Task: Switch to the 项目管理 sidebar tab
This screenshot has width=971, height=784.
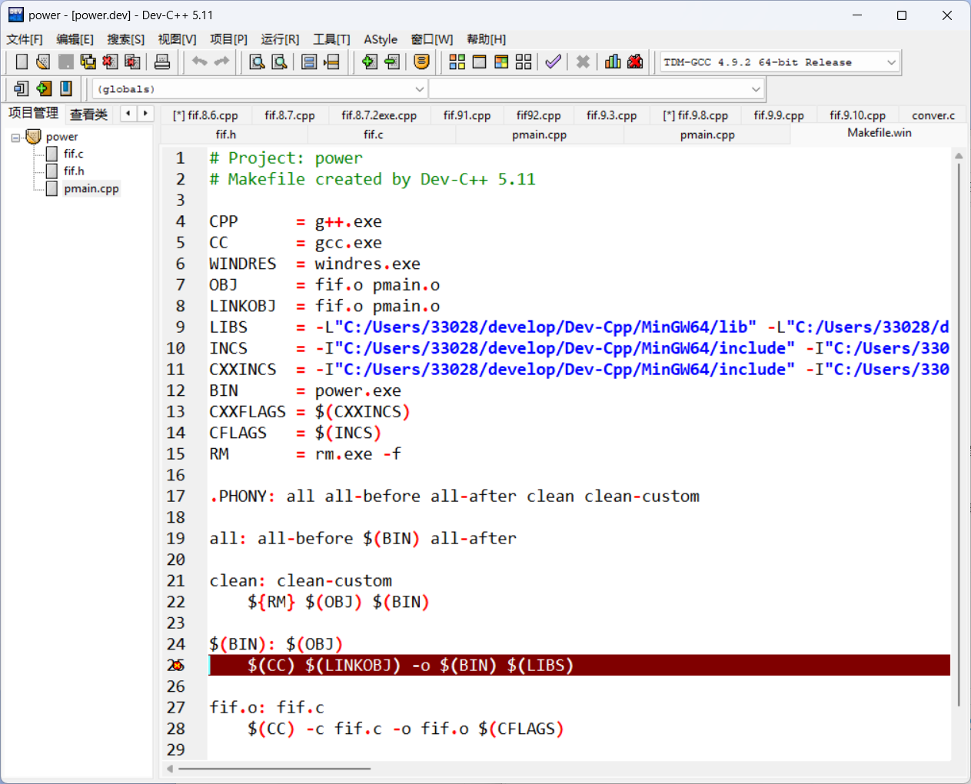Action: coord(33,113)
